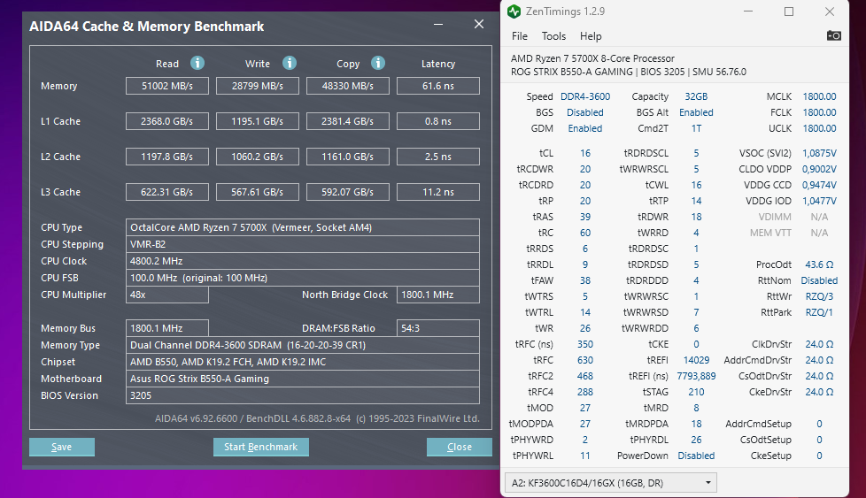The image size is (866, 498).
Task: Click tCL value 16
Action: pos(585,153)
